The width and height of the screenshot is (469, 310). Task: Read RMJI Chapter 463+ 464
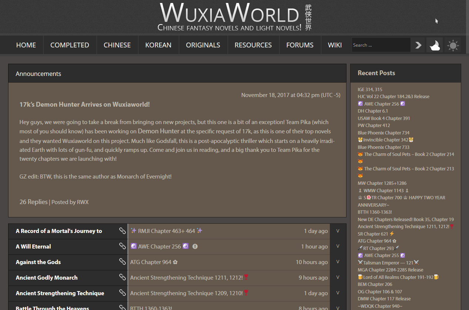coord(167,231)
